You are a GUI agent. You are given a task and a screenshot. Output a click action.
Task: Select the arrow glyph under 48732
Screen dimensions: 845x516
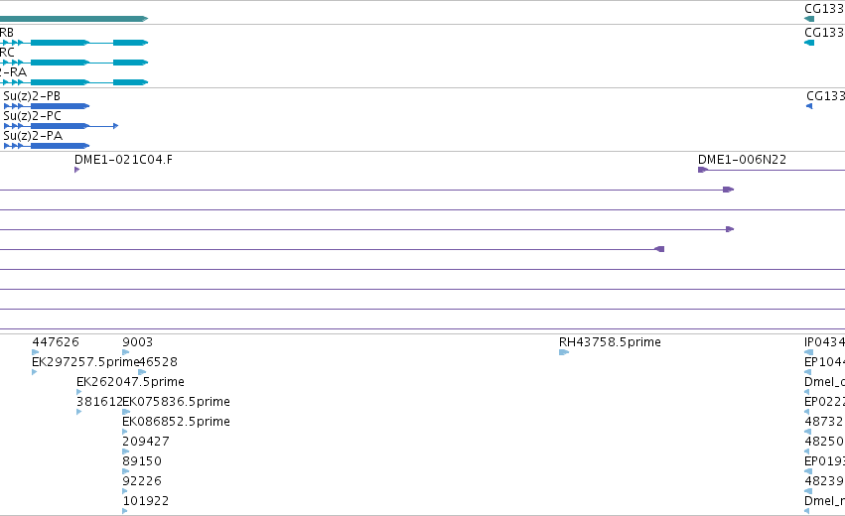tap(807, 432)
